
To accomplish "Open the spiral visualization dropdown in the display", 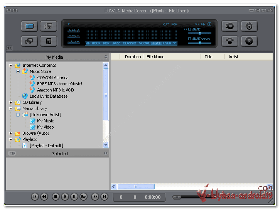I will click(x=166, y=24).
